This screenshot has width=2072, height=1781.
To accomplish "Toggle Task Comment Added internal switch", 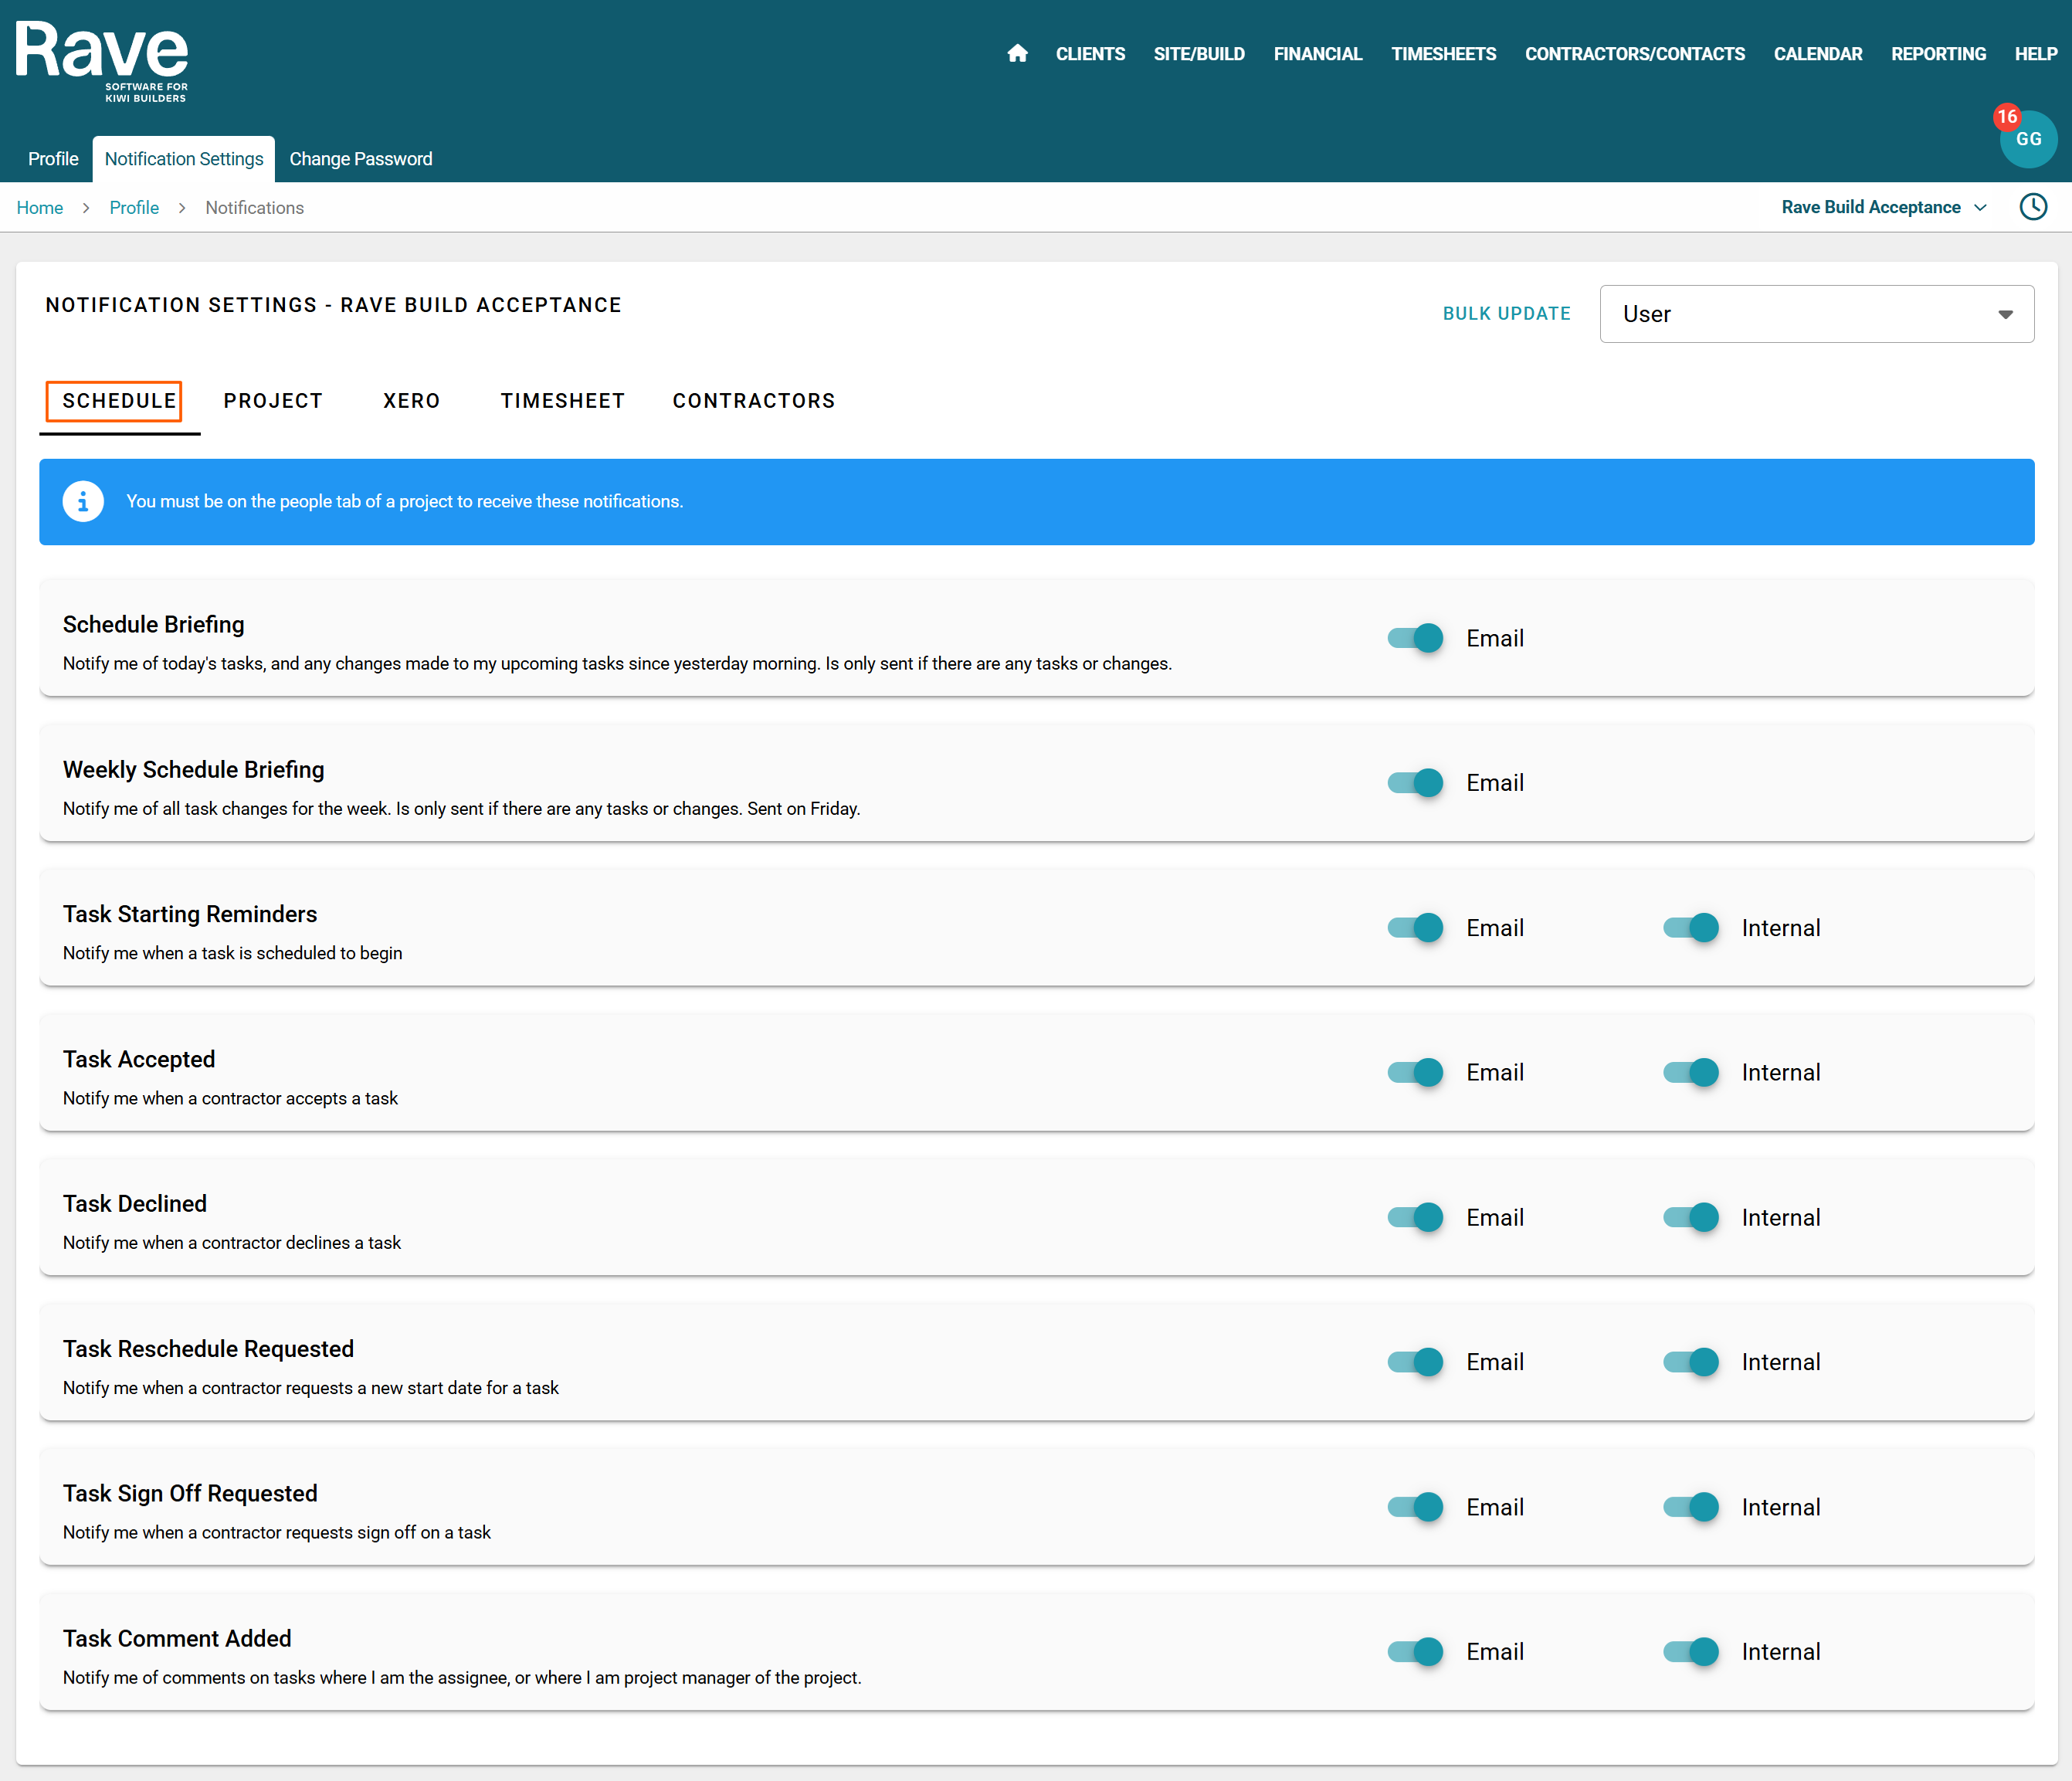I will click(1690, 1651).
